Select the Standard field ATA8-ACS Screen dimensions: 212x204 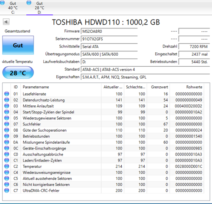tap(145, 70)
